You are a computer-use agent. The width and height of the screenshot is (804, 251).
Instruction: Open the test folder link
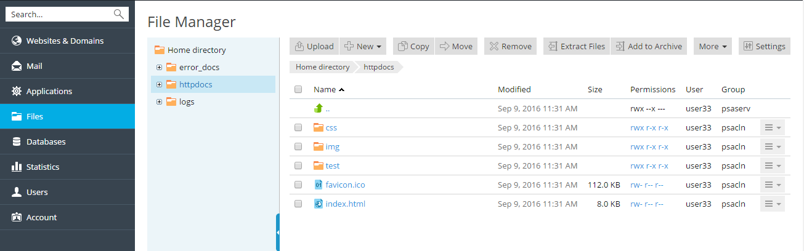pyautogui.click(x=333, y=165)
